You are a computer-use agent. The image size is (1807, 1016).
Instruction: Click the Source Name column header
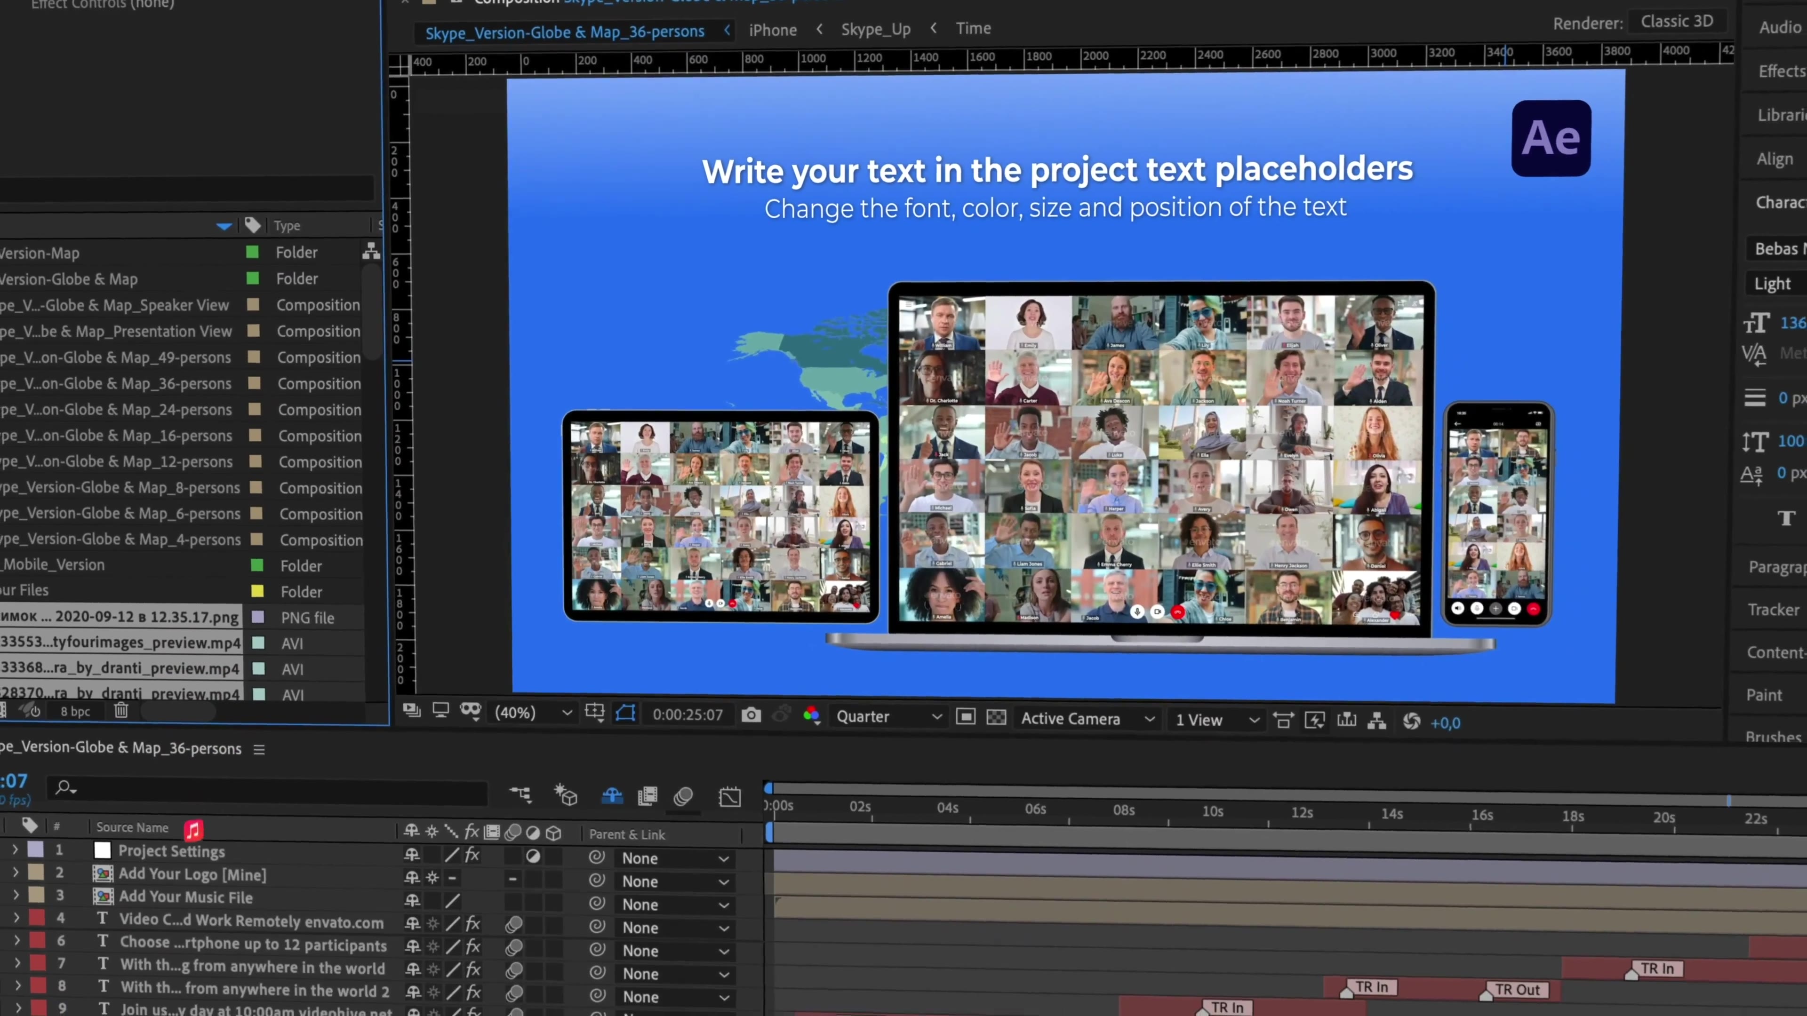(x=132, y=827)
